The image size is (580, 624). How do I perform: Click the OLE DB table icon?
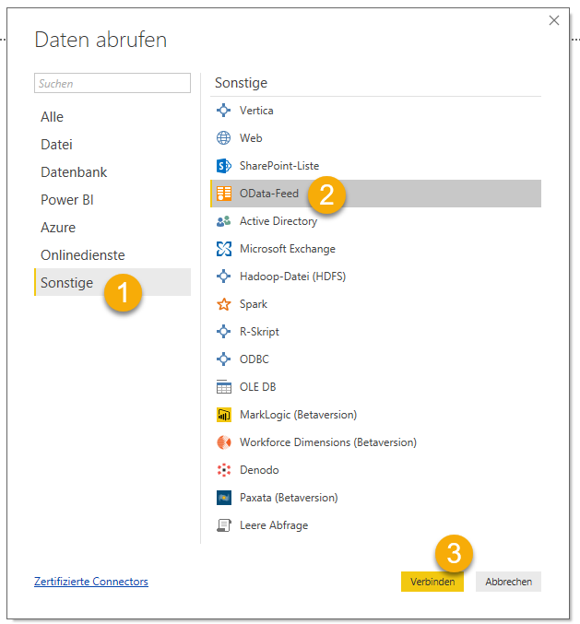(x=223, y=387)
